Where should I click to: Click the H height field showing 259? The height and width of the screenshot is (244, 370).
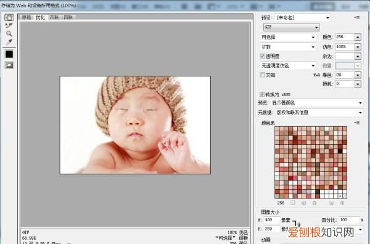tap(271, 229)
